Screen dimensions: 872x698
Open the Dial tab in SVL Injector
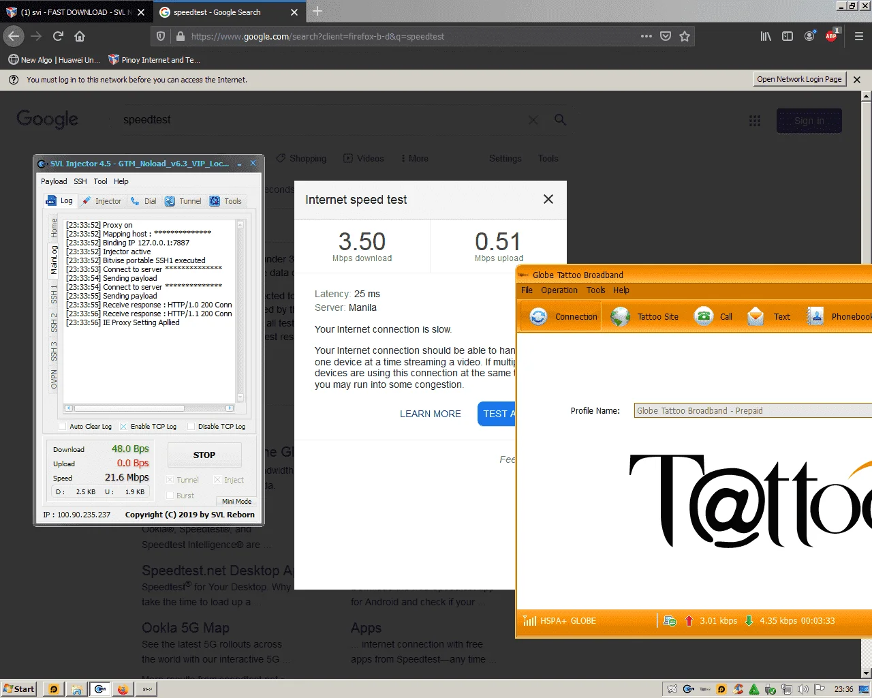pos(144,201)
